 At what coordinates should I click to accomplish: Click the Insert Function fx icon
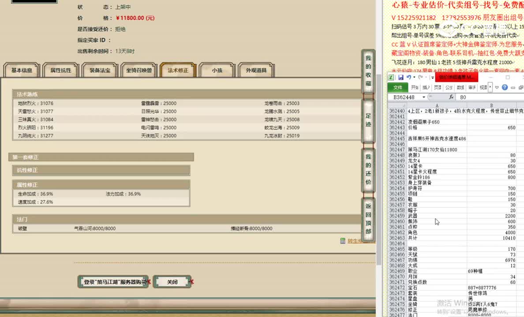[x=452, y=96]
